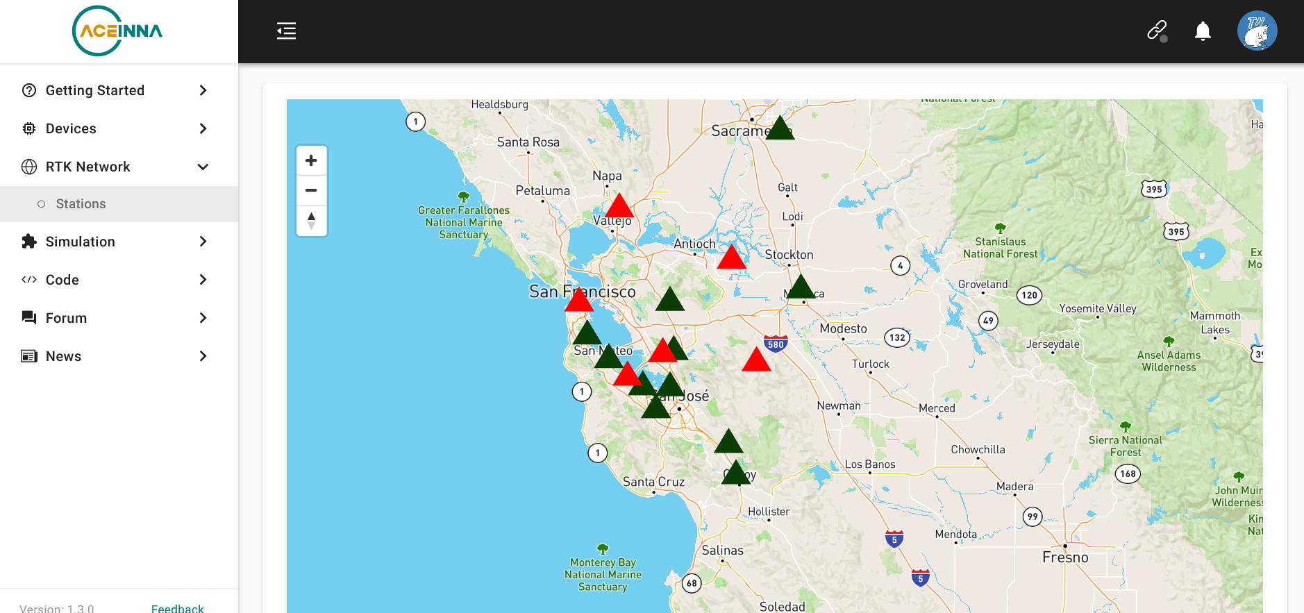Expand the News chevron
The width and height of the screenshot is (1304, 613).
point(203,356)
